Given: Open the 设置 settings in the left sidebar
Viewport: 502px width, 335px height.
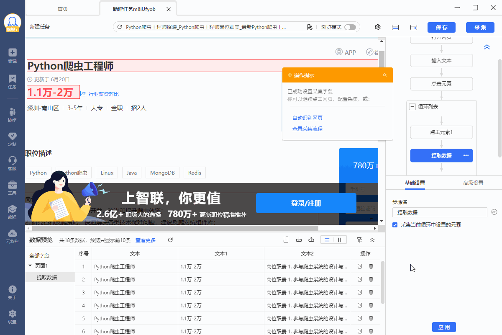Looking at the screenshot, I should 12,317.
